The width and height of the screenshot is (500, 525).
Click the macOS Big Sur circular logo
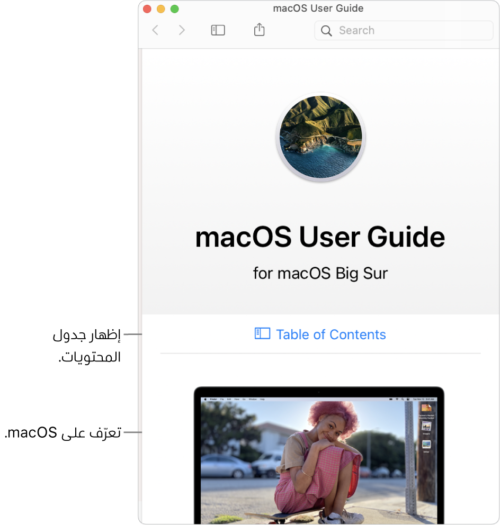pyautogui.click(x=321, y=137)
